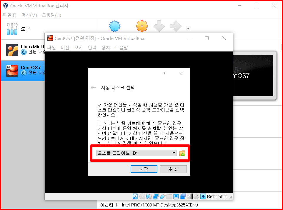
Task: Close the startup disk selection dialog
Action: (181, 74)
